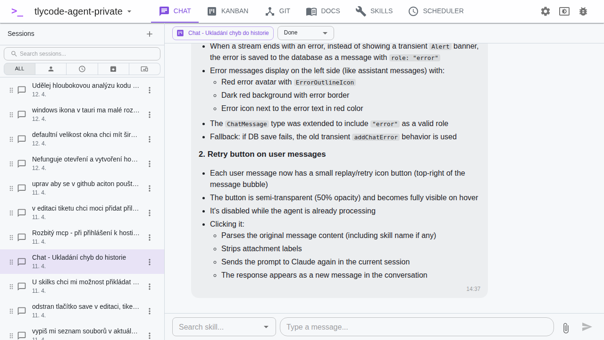The height and width of the screenshot is (340, 604).
Task: Open session 'Nefunguje otevření a vytvoření ho…'
Action: coord(82,163)
